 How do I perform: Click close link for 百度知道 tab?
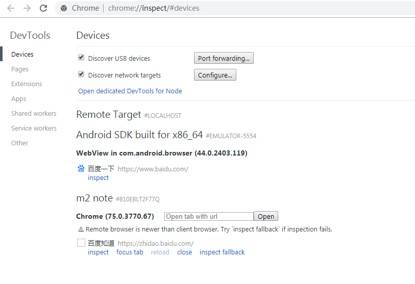pyautogui.click(x=184, y=252)
